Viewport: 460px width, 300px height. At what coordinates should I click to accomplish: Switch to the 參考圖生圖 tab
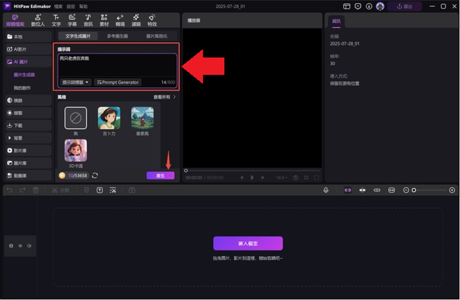pyautogui.click(x=117, y=36)
